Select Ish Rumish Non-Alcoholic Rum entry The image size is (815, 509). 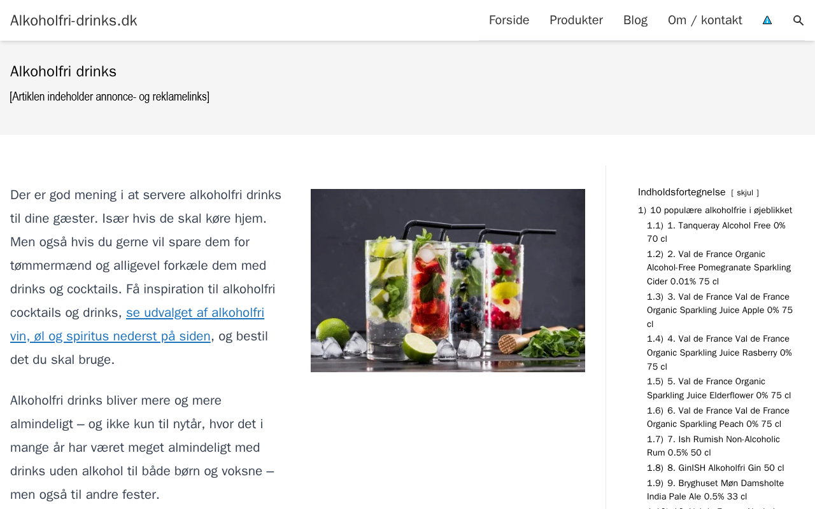click(x=713, y=446)
